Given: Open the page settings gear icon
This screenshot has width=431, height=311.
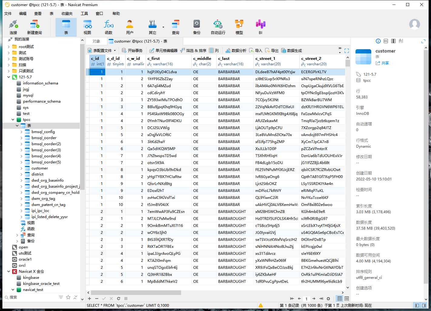Looking at the screenshot, I should (328, 299).
